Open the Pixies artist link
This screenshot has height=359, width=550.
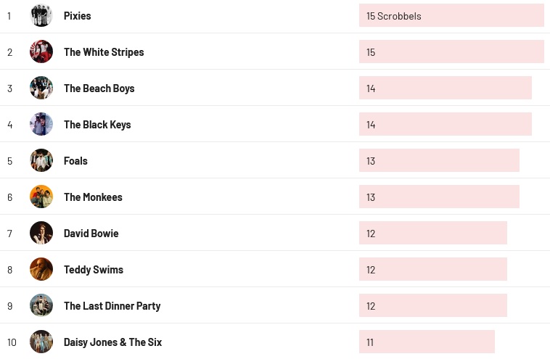coord(78,16)
